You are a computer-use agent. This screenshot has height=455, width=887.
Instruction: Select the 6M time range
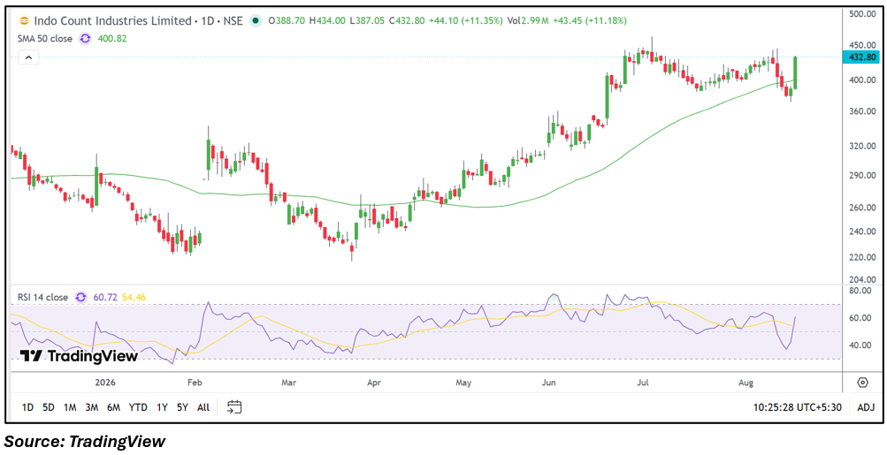point(114,407)
